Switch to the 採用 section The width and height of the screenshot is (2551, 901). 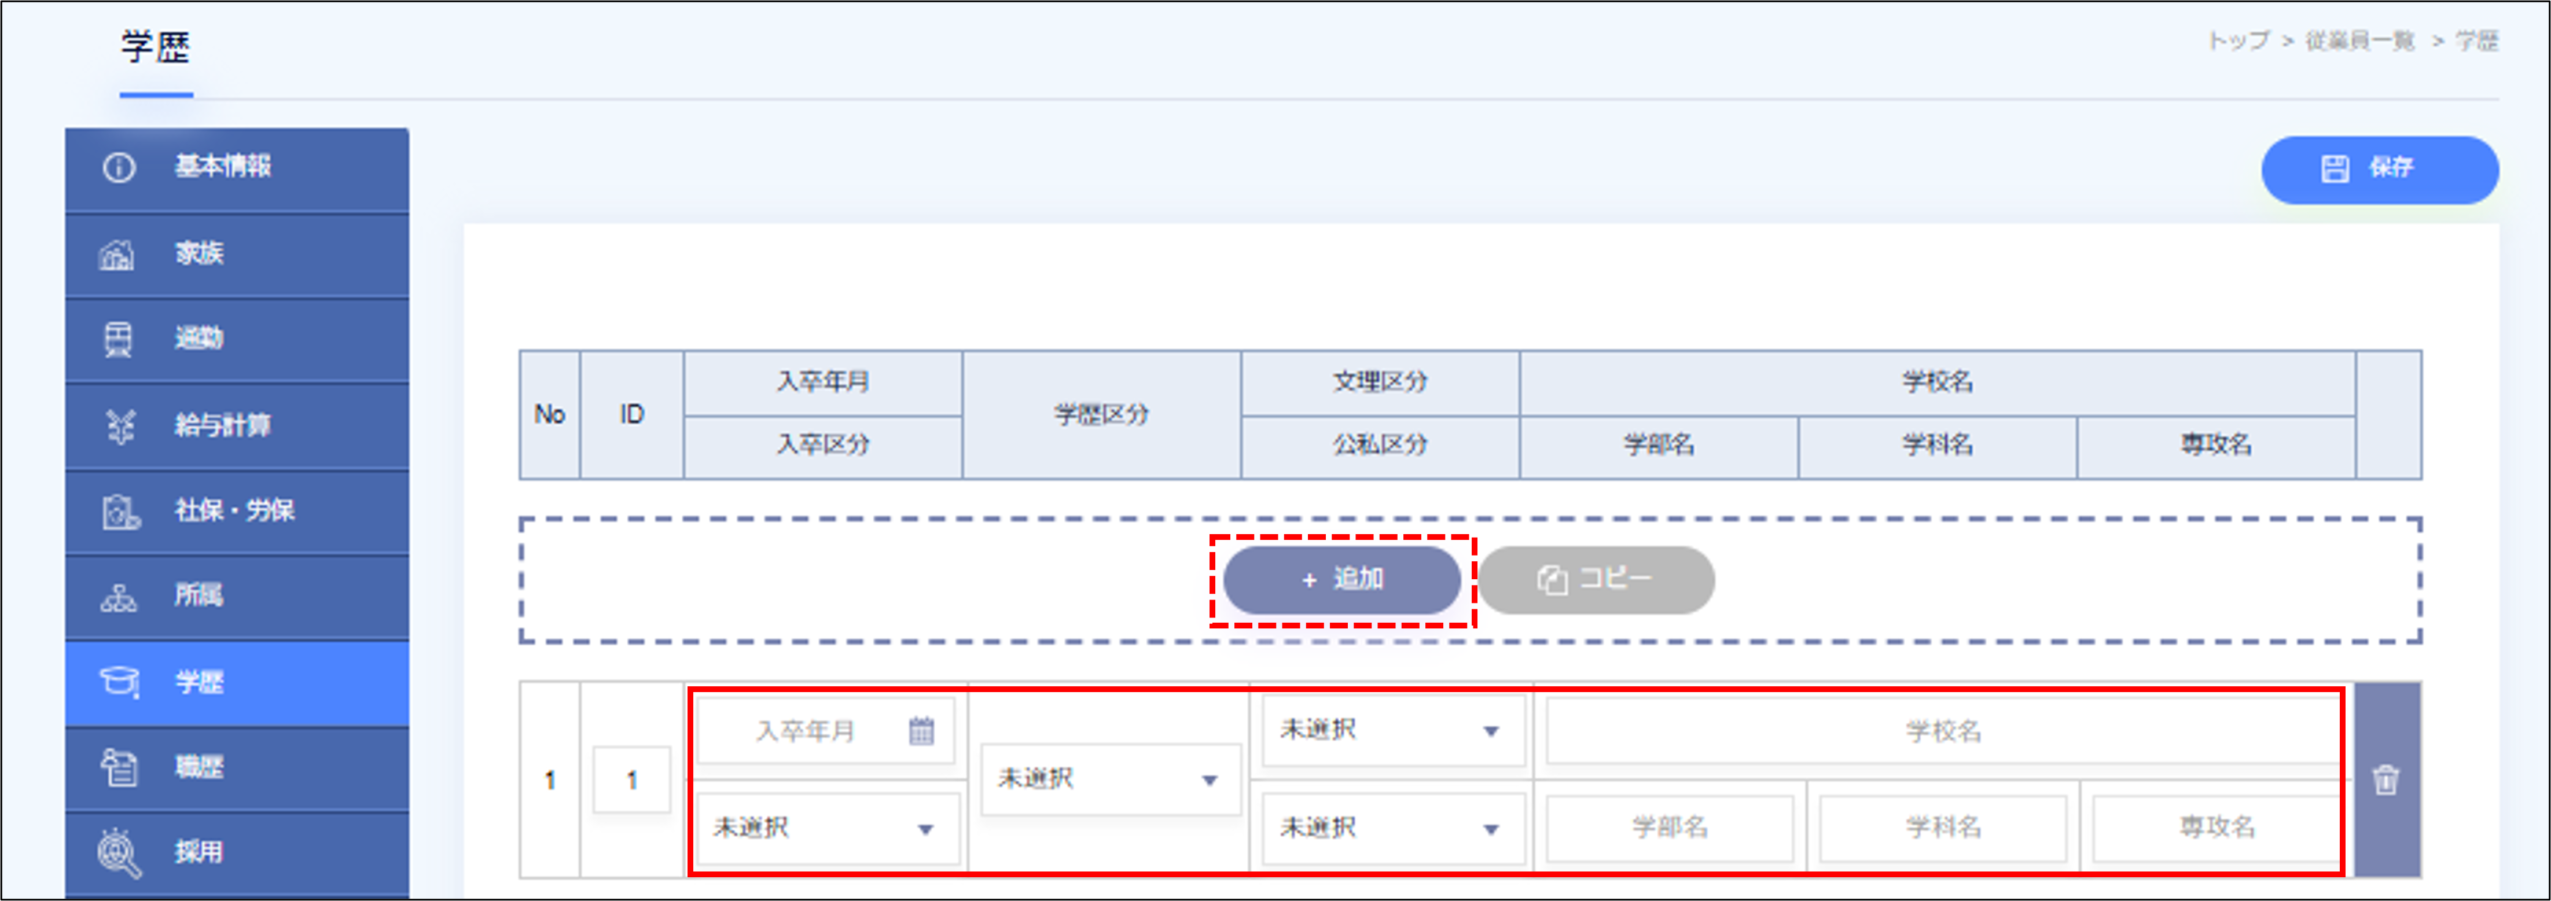[x=237, y=854]
